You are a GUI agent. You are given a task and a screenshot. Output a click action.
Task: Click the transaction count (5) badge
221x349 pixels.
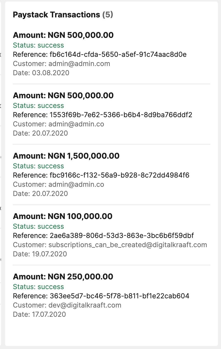[108, 15]
